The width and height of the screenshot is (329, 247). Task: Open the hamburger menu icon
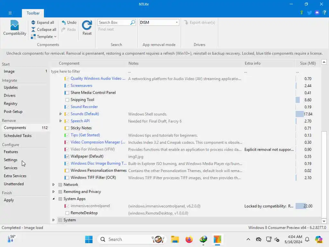[x=10, y=13]
